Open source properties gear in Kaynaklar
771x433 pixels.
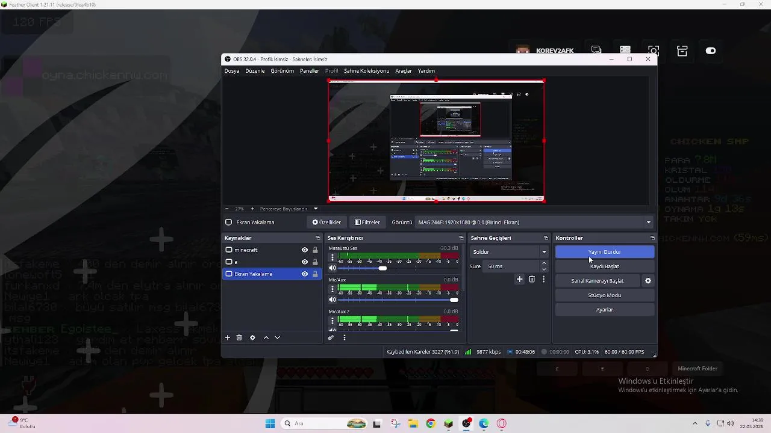(x=252, y=338)
